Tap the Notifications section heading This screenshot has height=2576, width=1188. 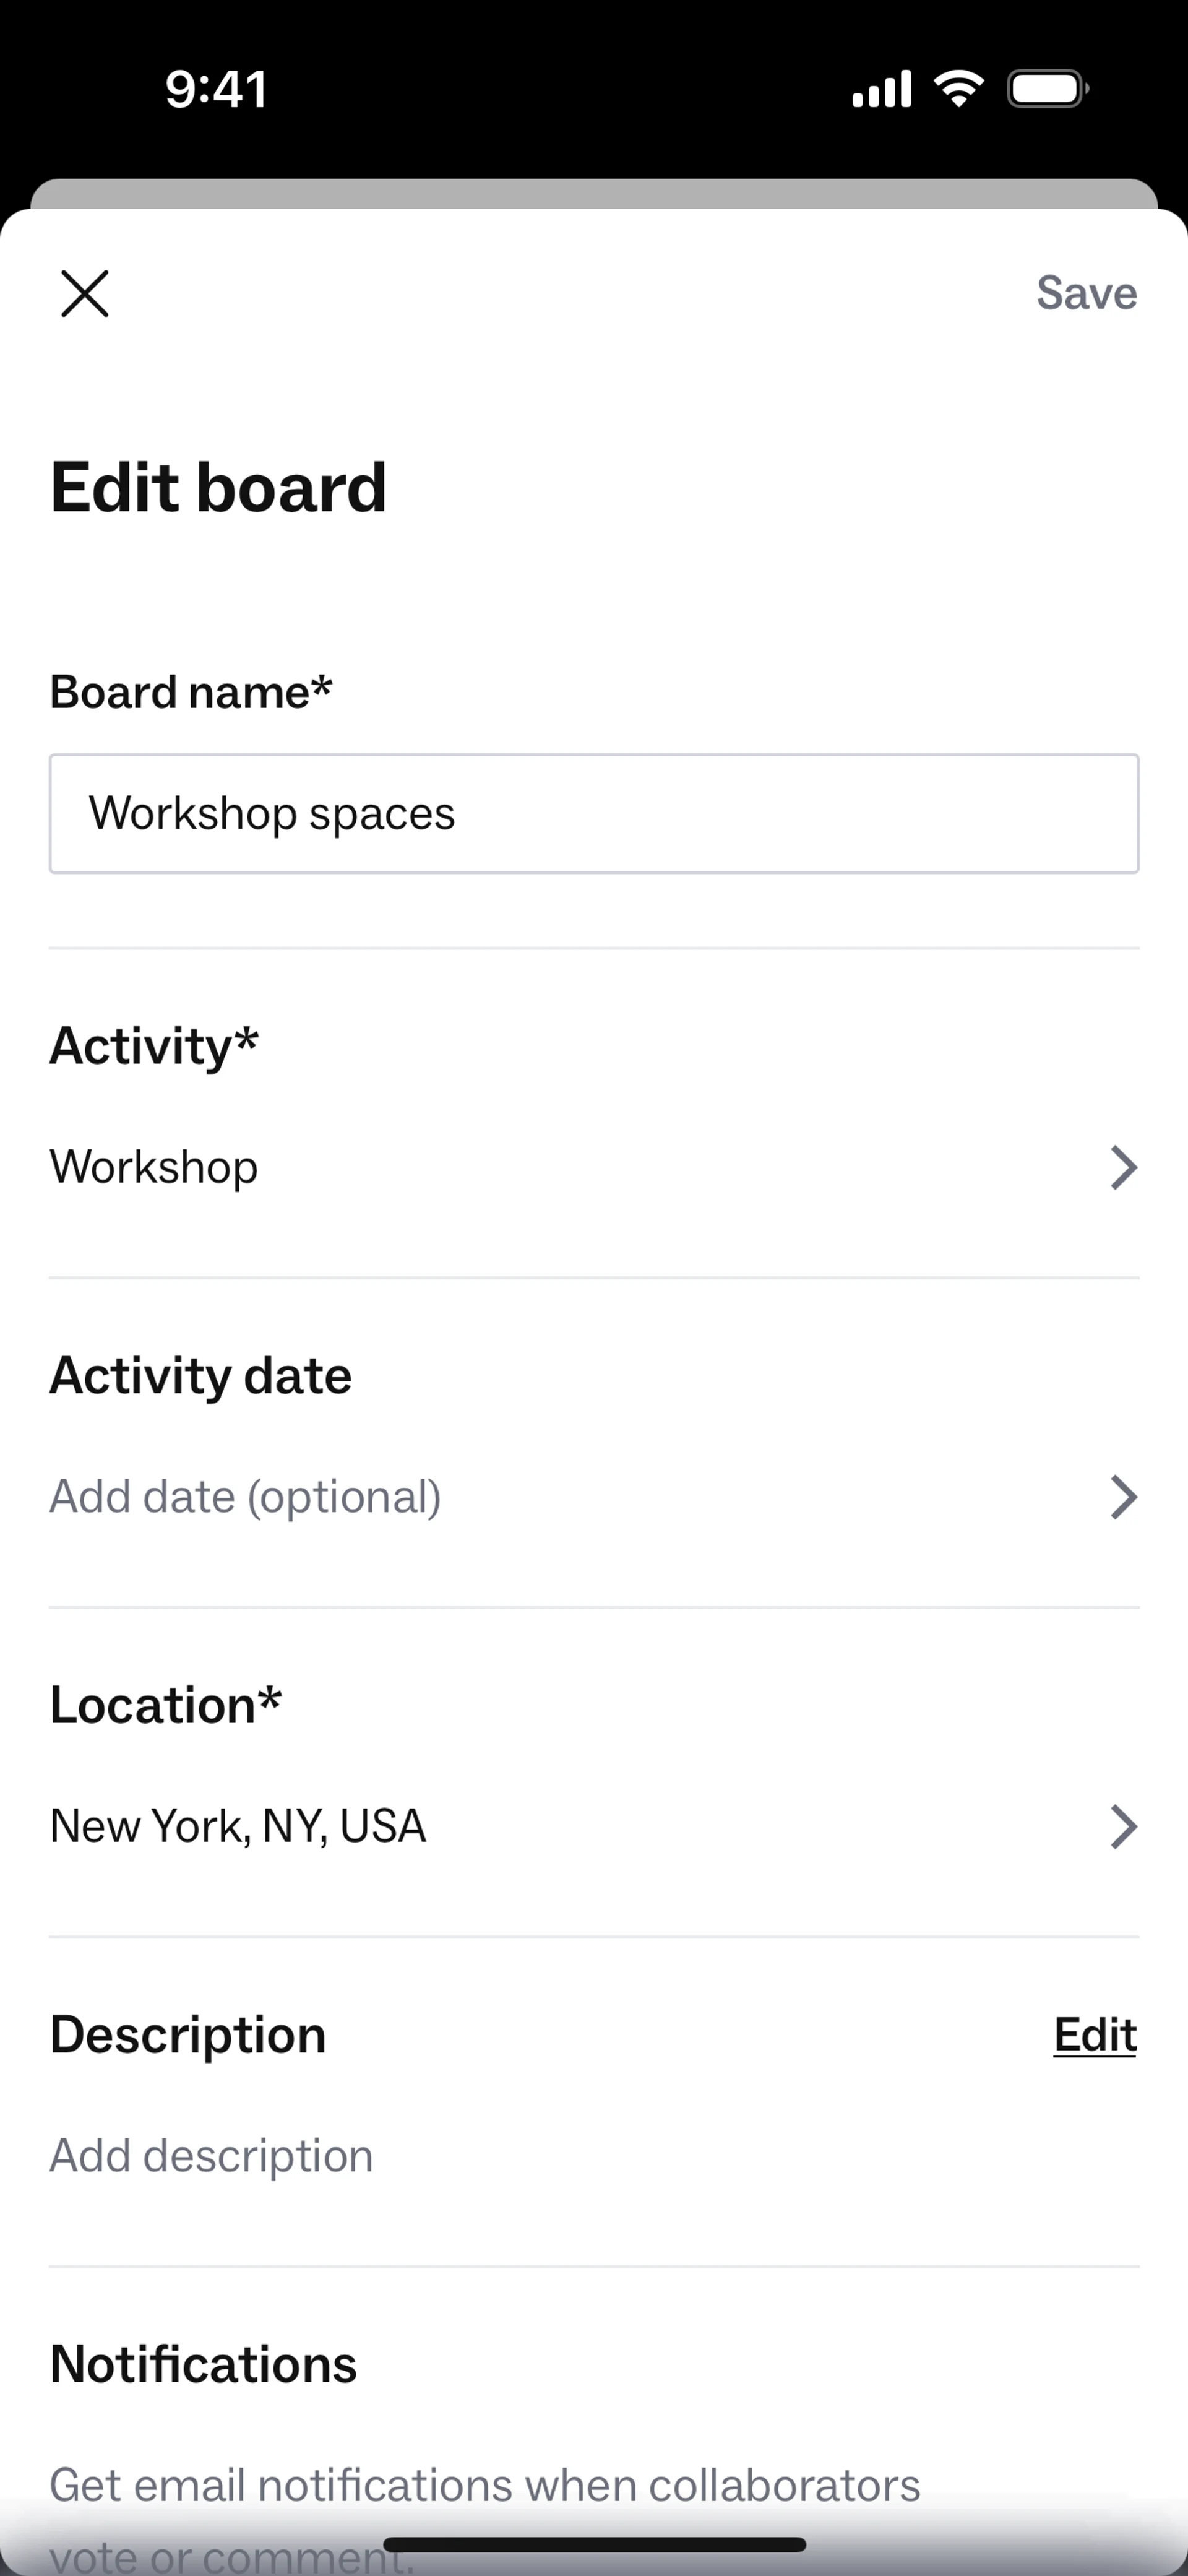coord(203,2364)
